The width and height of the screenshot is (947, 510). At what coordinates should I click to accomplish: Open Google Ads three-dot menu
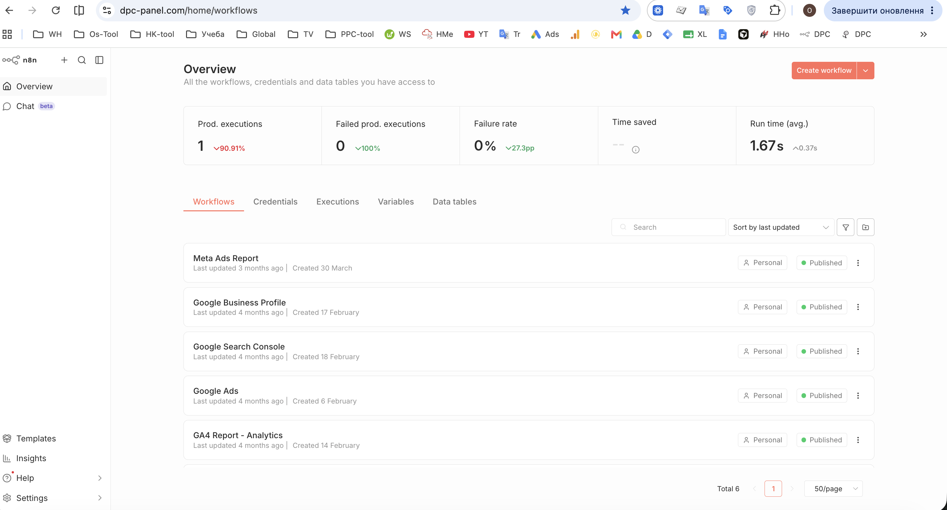(858, 396)
